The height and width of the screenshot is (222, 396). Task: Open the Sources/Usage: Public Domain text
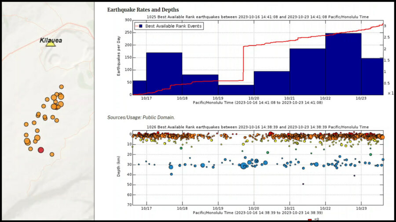(x=141, y=117)
